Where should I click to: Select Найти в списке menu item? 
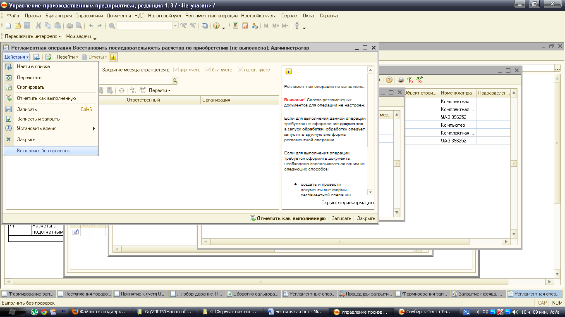(51, 66)
